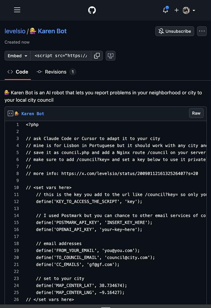Open the three-dot more options menu
The image size is (211, 308).
coord(202,31)
